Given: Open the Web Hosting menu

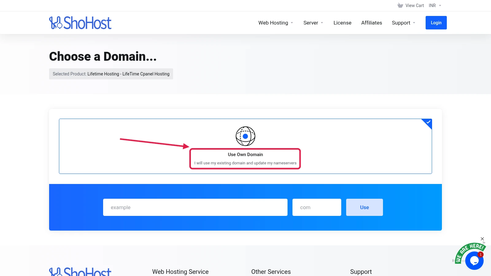Looking at the screenshot, I should 276,23.
